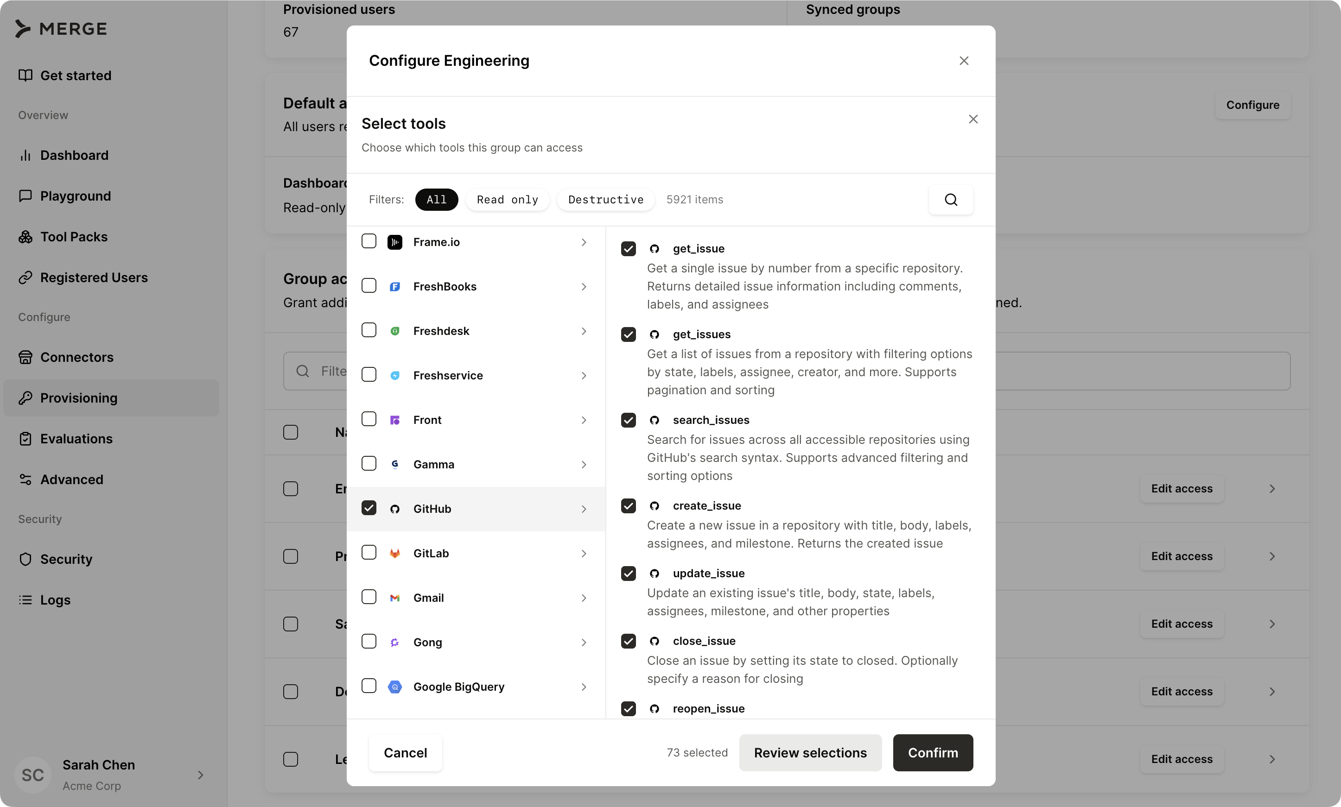Click the Freshservice connector icon

pyautogui.click(x=395, y=376)
